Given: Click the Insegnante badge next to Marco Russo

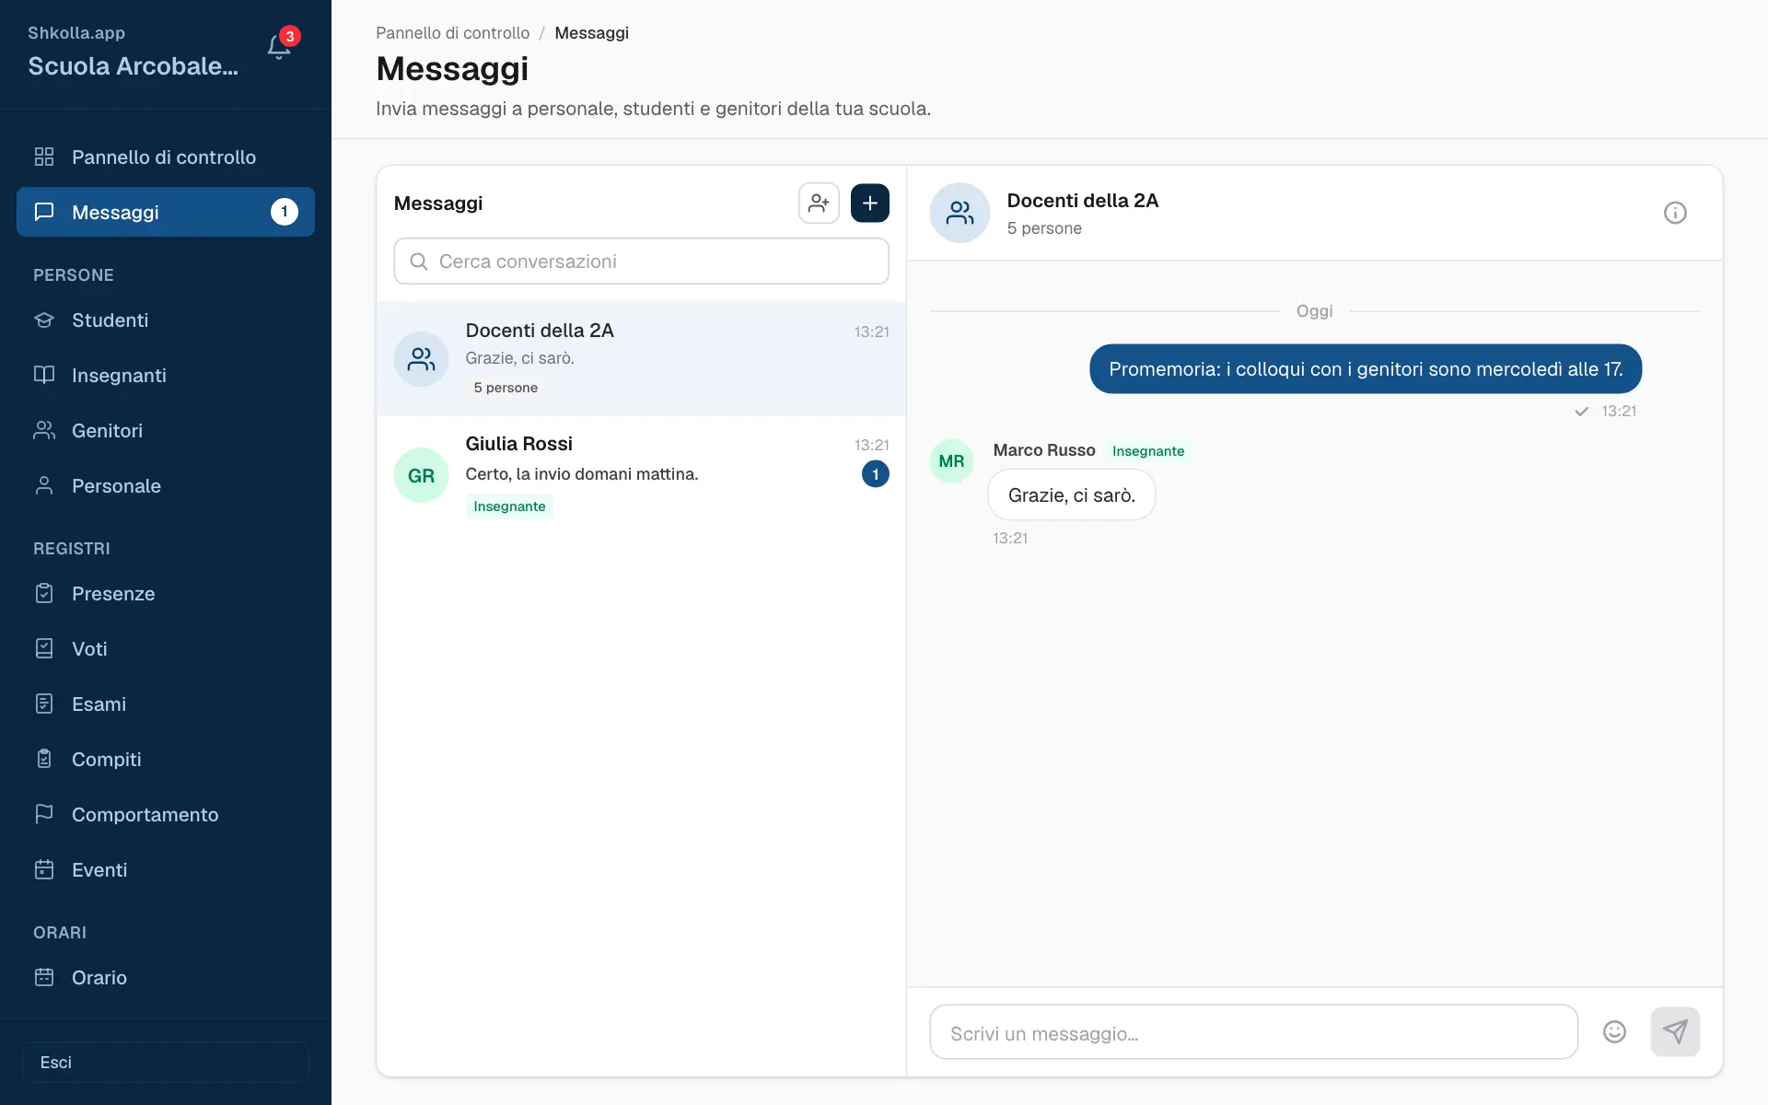Looking at the screenshot, I should [x=1148, y=451].
